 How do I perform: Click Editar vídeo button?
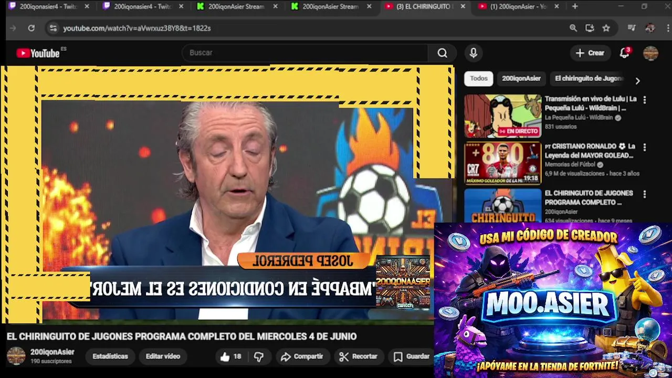click(x=163, y=356)
